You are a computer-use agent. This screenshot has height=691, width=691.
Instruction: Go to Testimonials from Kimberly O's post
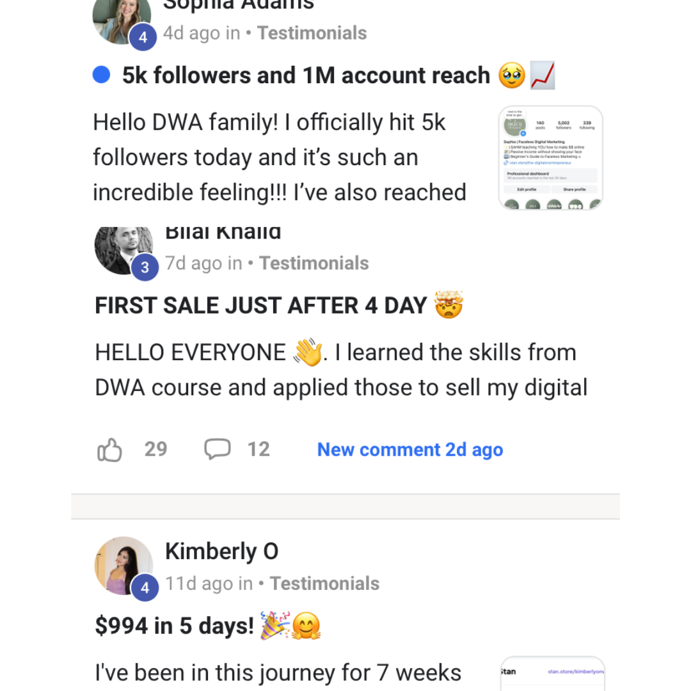325,584
